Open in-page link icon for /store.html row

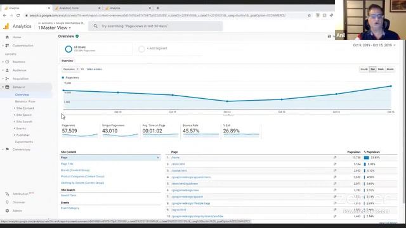click(x=335, y=164)
